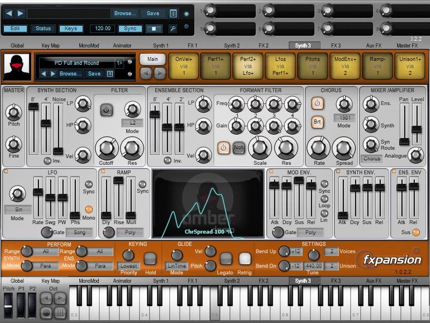
Task: Go to next modulation page arrow under Main
Action: [160, 73]
